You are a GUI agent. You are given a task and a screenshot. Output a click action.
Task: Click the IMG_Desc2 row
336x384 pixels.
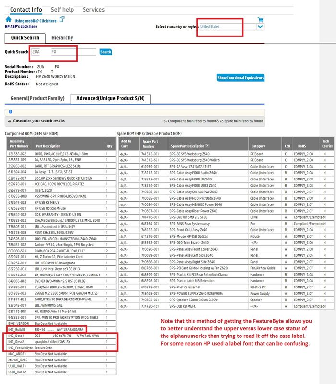pyautogui.click(x=61, y=342)
